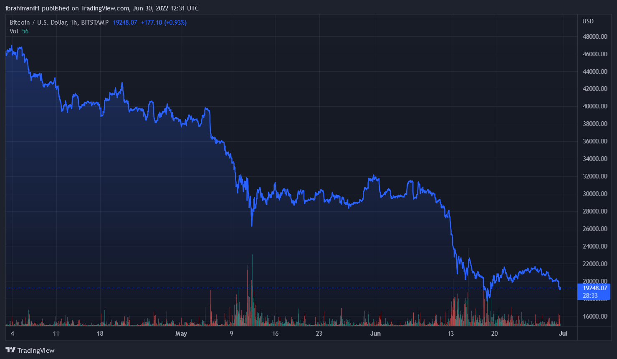Click the USD label on the price scale
Image resolution: width=617 pixels, height=359 pixels.
click(x=588, y=21)
